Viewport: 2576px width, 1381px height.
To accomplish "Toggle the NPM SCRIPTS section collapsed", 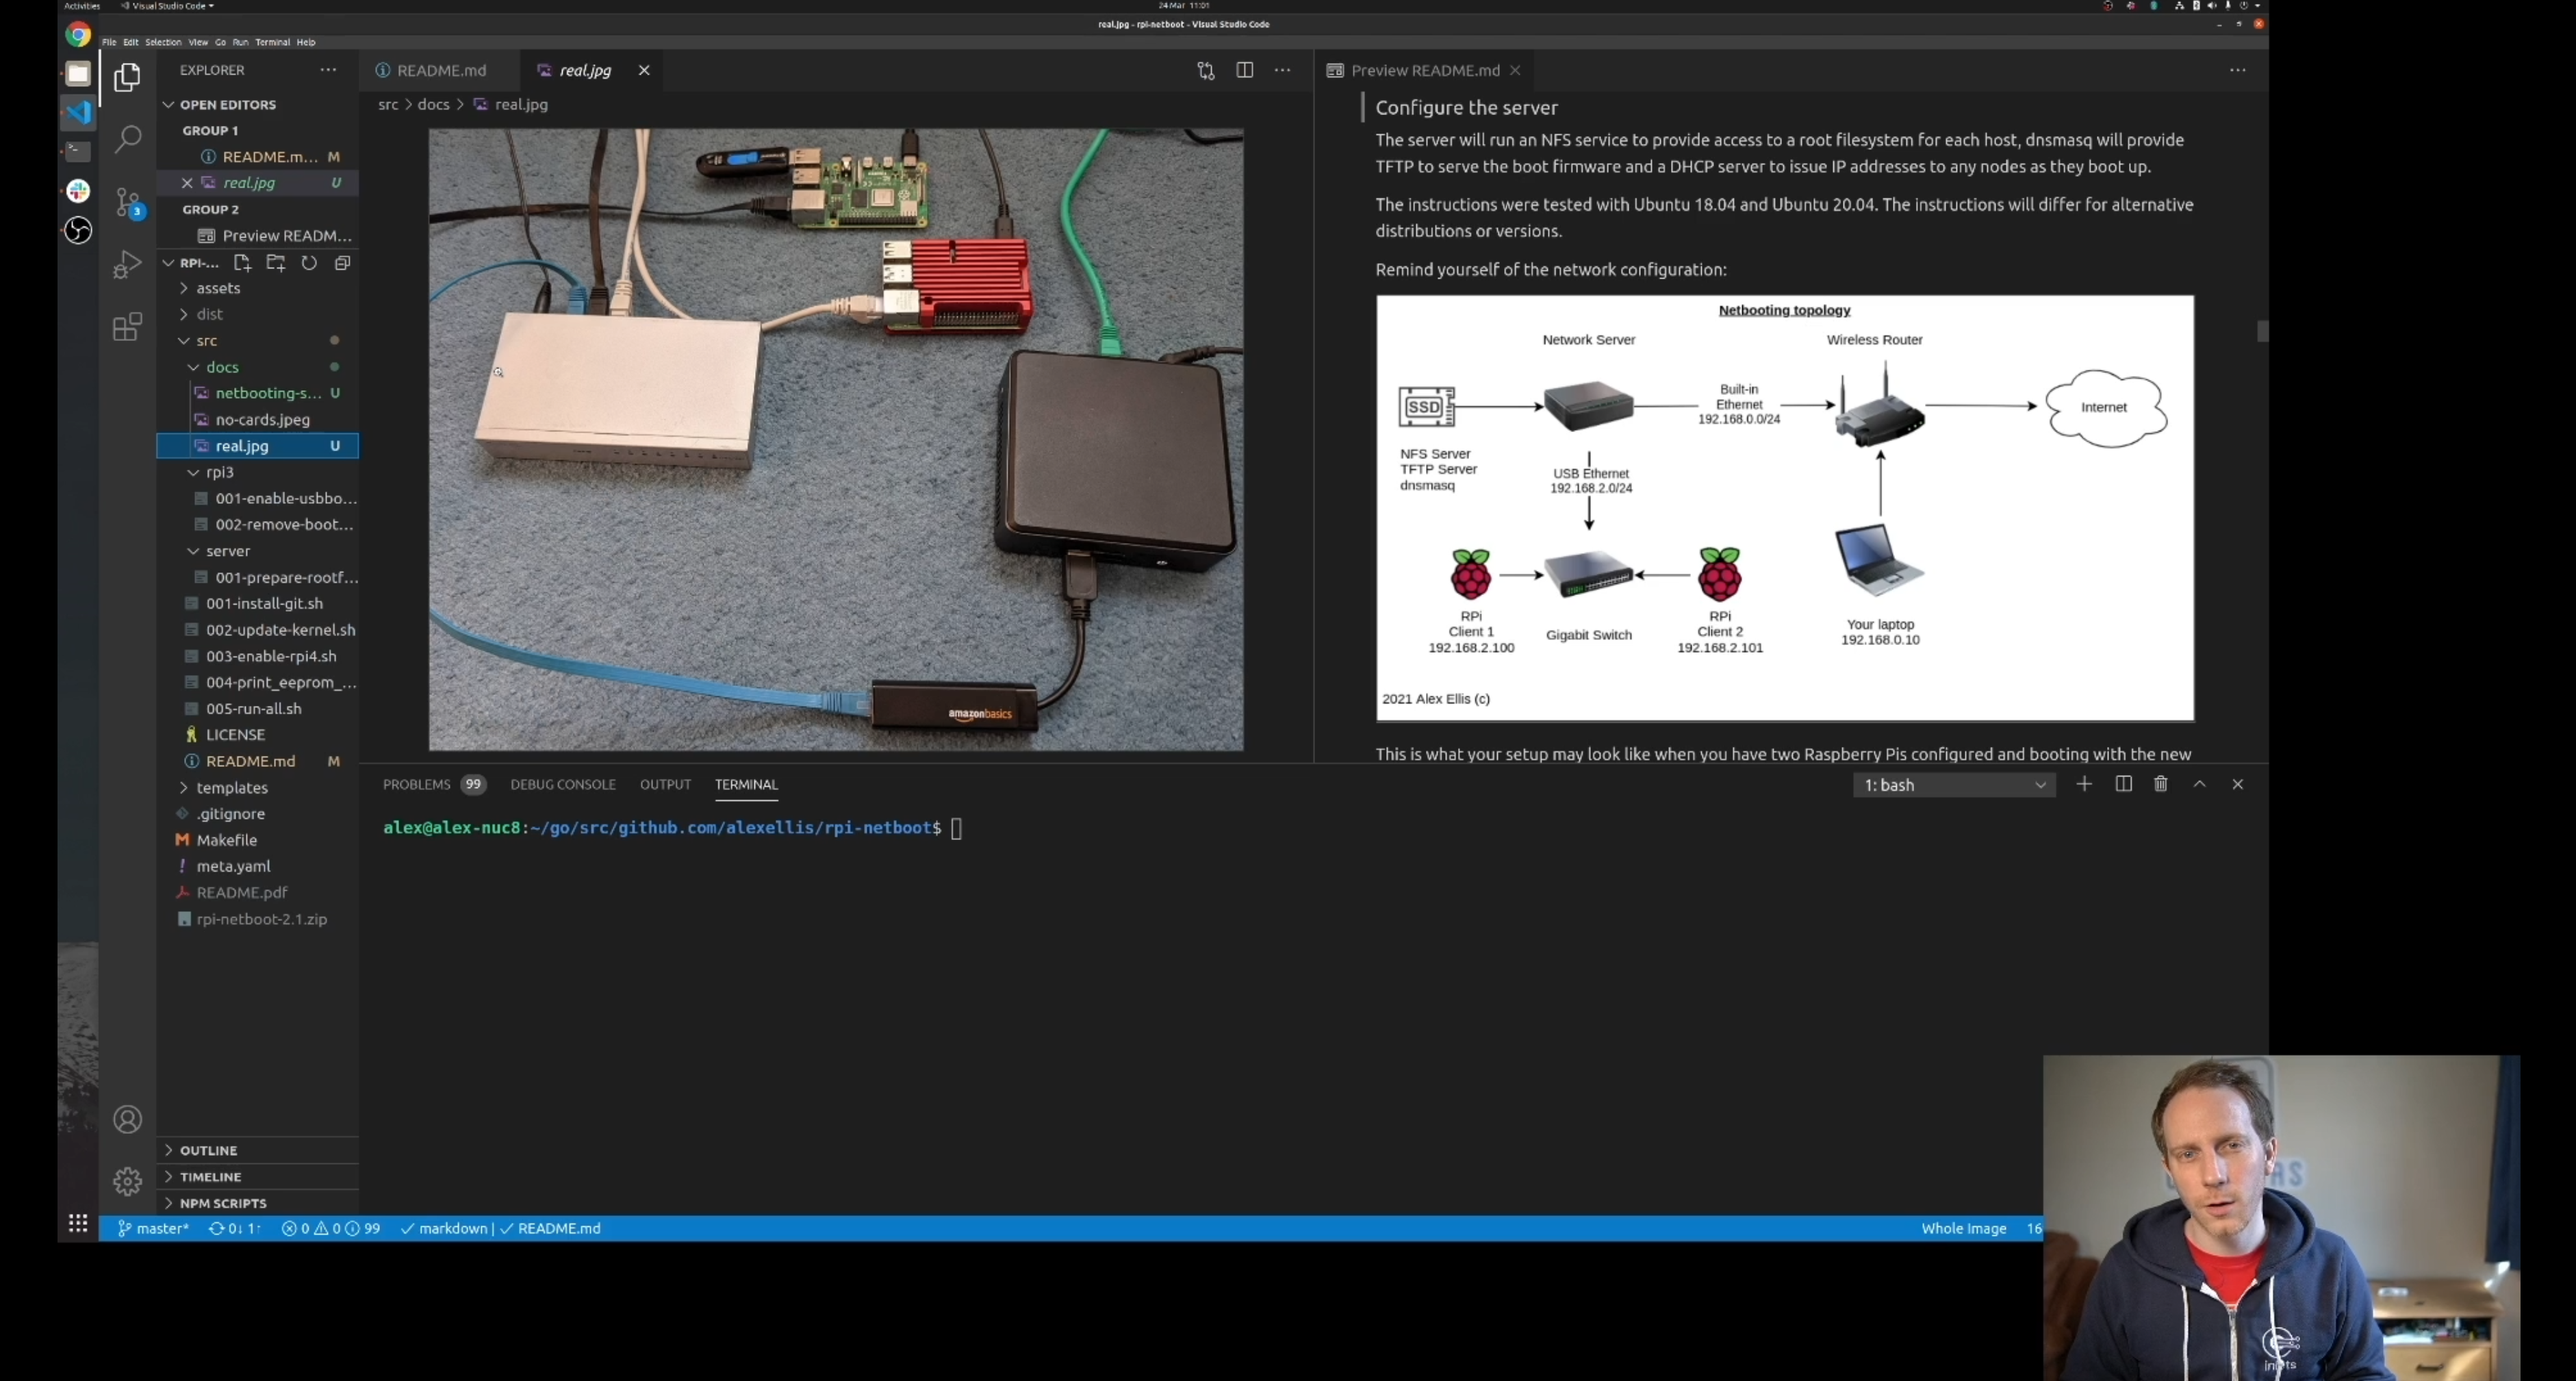I will [x=222, y=1202].
